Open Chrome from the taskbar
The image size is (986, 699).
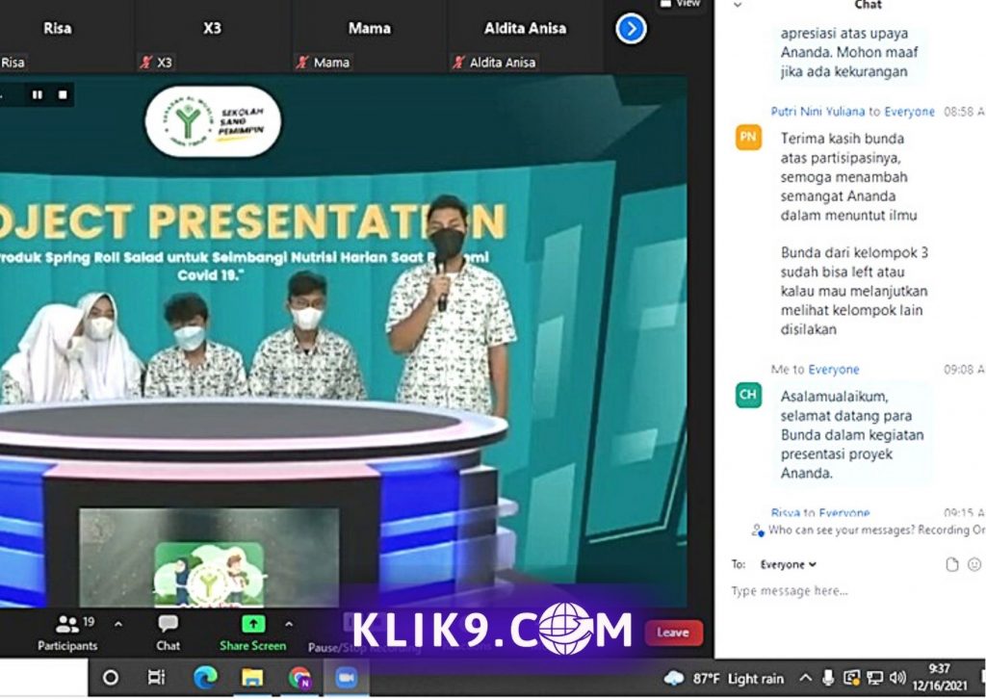pos(299,678)
